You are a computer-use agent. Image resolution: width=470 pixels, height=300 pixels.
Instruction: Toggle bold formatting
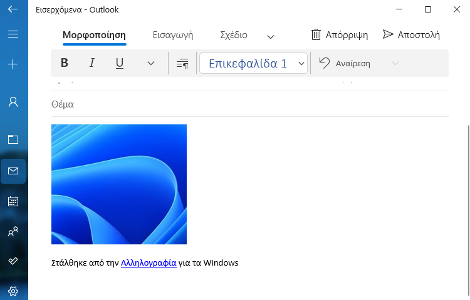coord(65,63)
